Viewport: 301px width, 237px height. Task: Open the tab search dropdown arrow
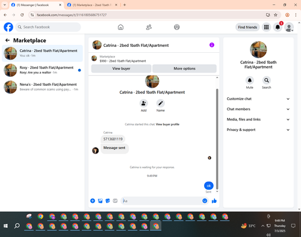tap(5, 5)
